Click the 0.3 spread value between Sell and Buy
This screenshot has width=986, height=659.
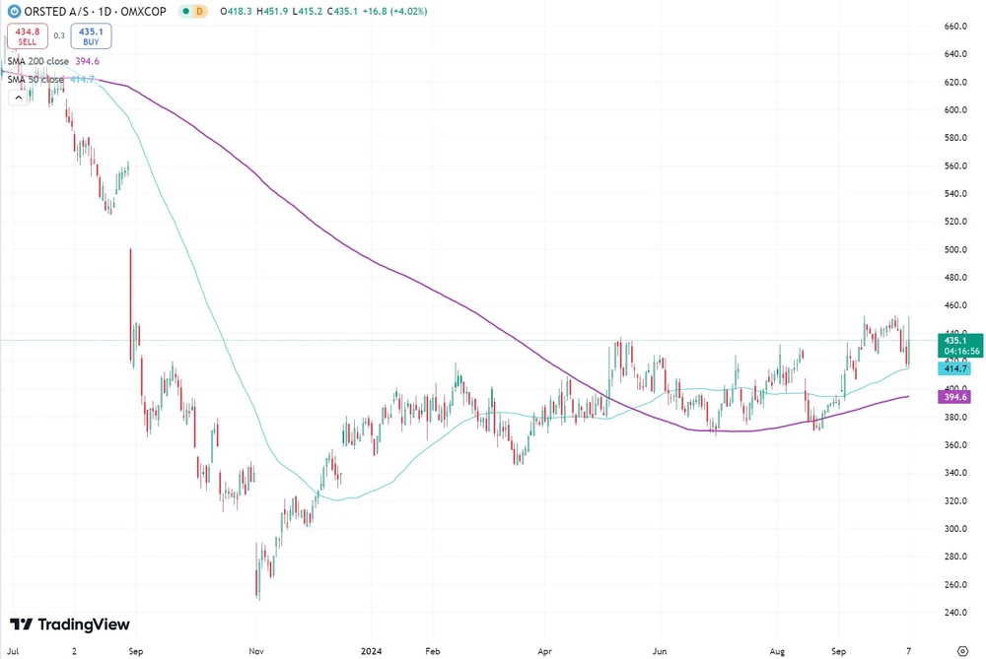(x=59, y=36)
